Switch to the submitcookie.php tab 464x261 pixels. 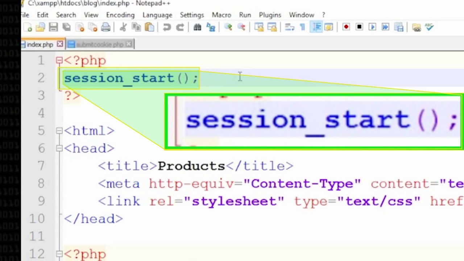(100, 45)
